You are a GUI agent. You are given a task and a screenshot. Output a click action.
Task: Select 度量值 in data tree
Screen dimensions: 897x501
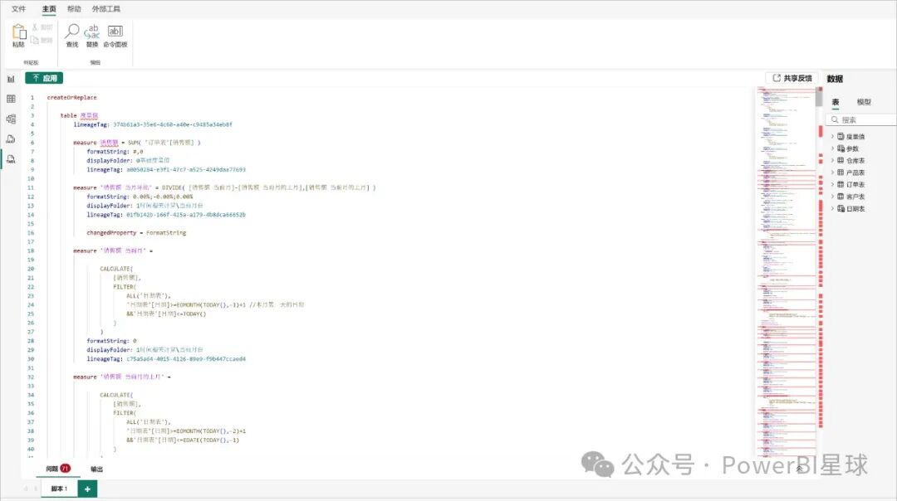855,137
